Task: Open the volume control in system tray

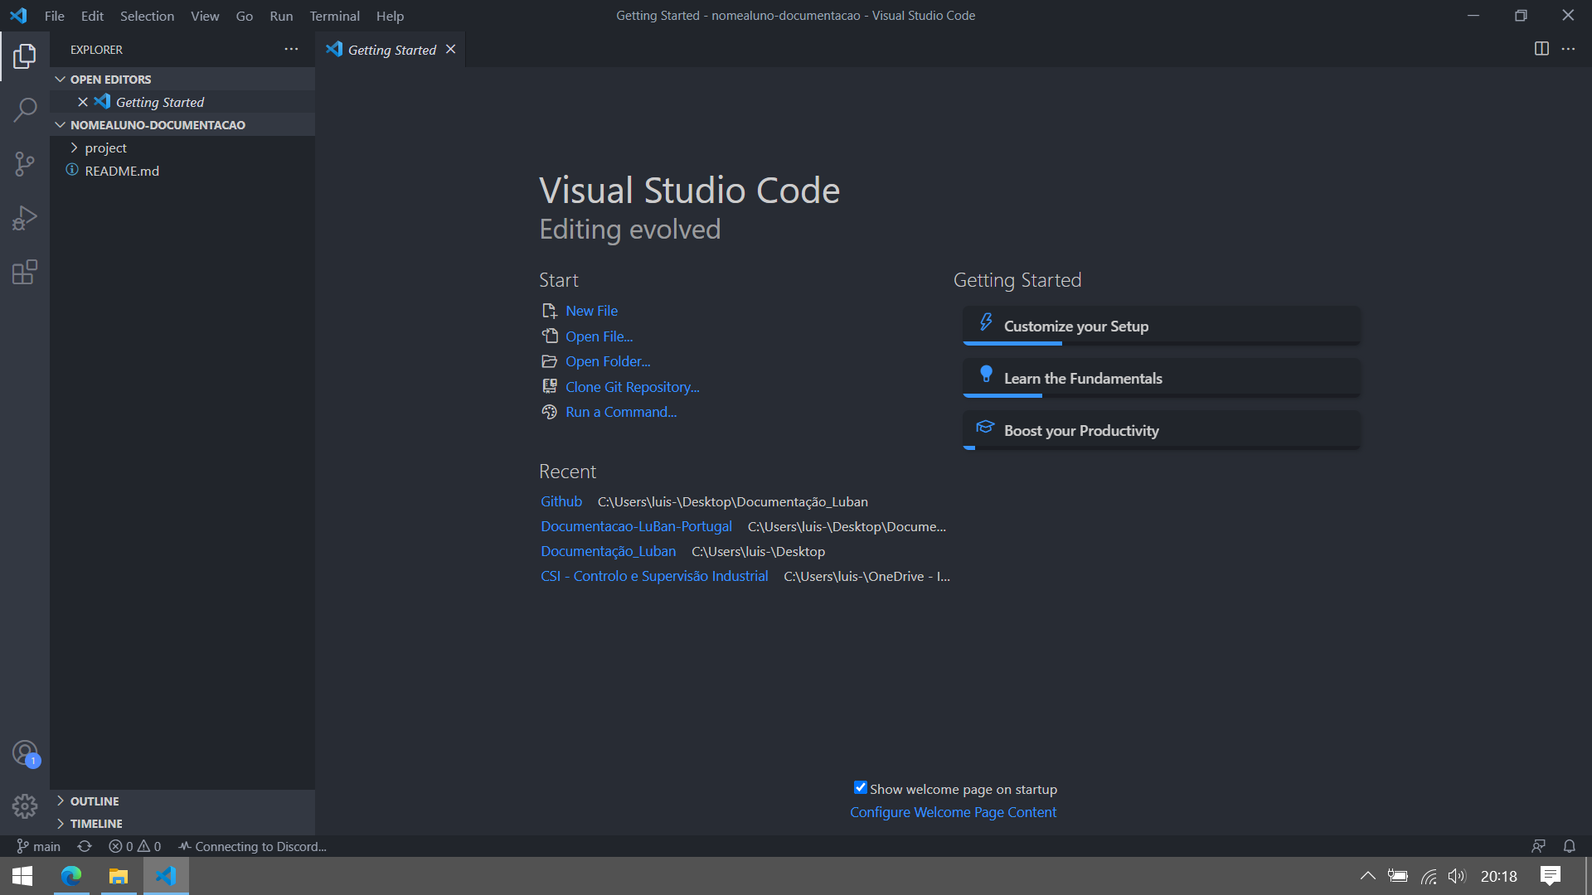Action: click(x=1457, y=876)
